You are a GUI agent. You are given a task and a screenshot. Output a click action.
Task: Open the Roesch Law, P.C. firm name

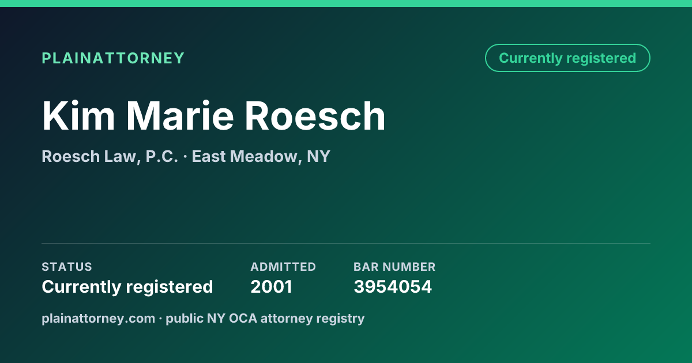[110, 156]
